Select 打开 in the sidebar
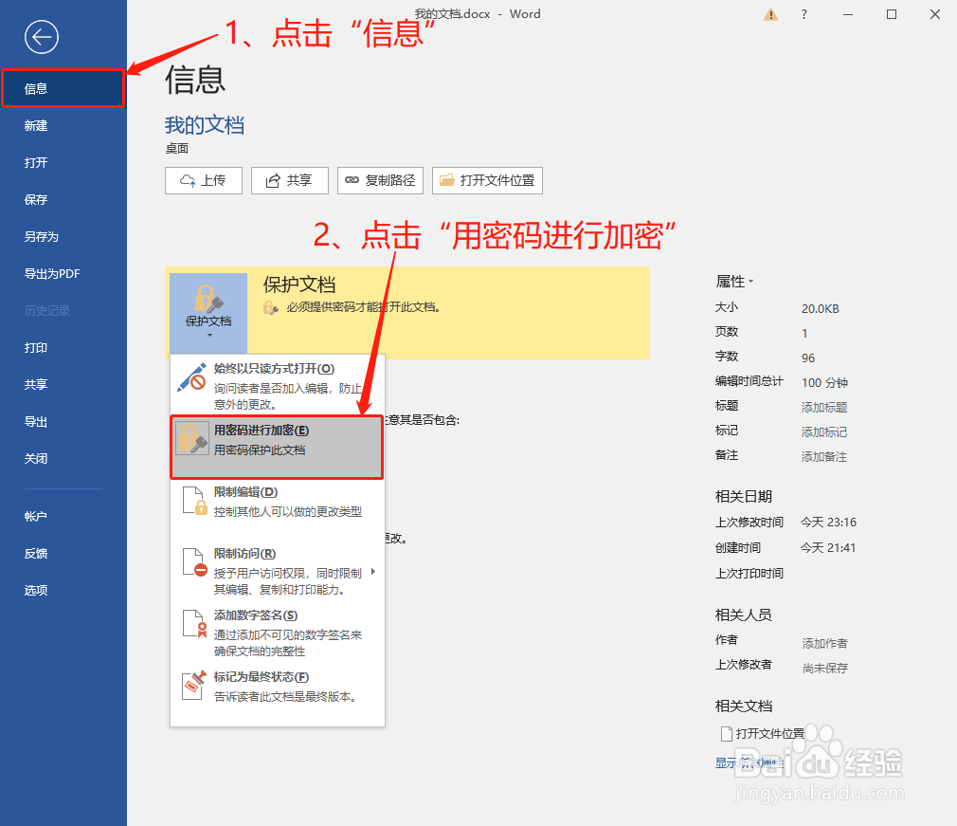The image size is (957, 826). coord(63,163)
